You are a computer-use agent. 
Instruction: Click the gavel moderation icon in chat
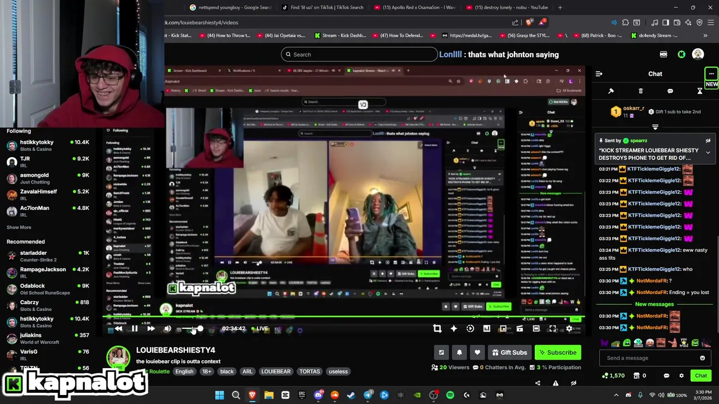point(611,91)
